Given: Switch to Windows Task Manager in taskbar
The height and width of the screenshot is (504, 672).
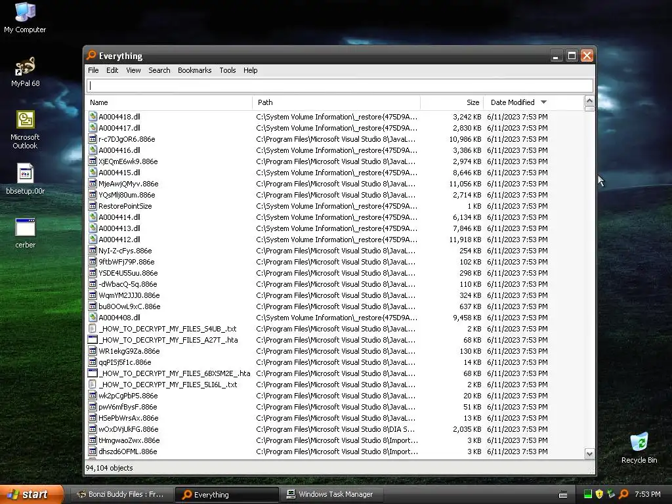Looking at the screenshot, I should pos(331,494).
